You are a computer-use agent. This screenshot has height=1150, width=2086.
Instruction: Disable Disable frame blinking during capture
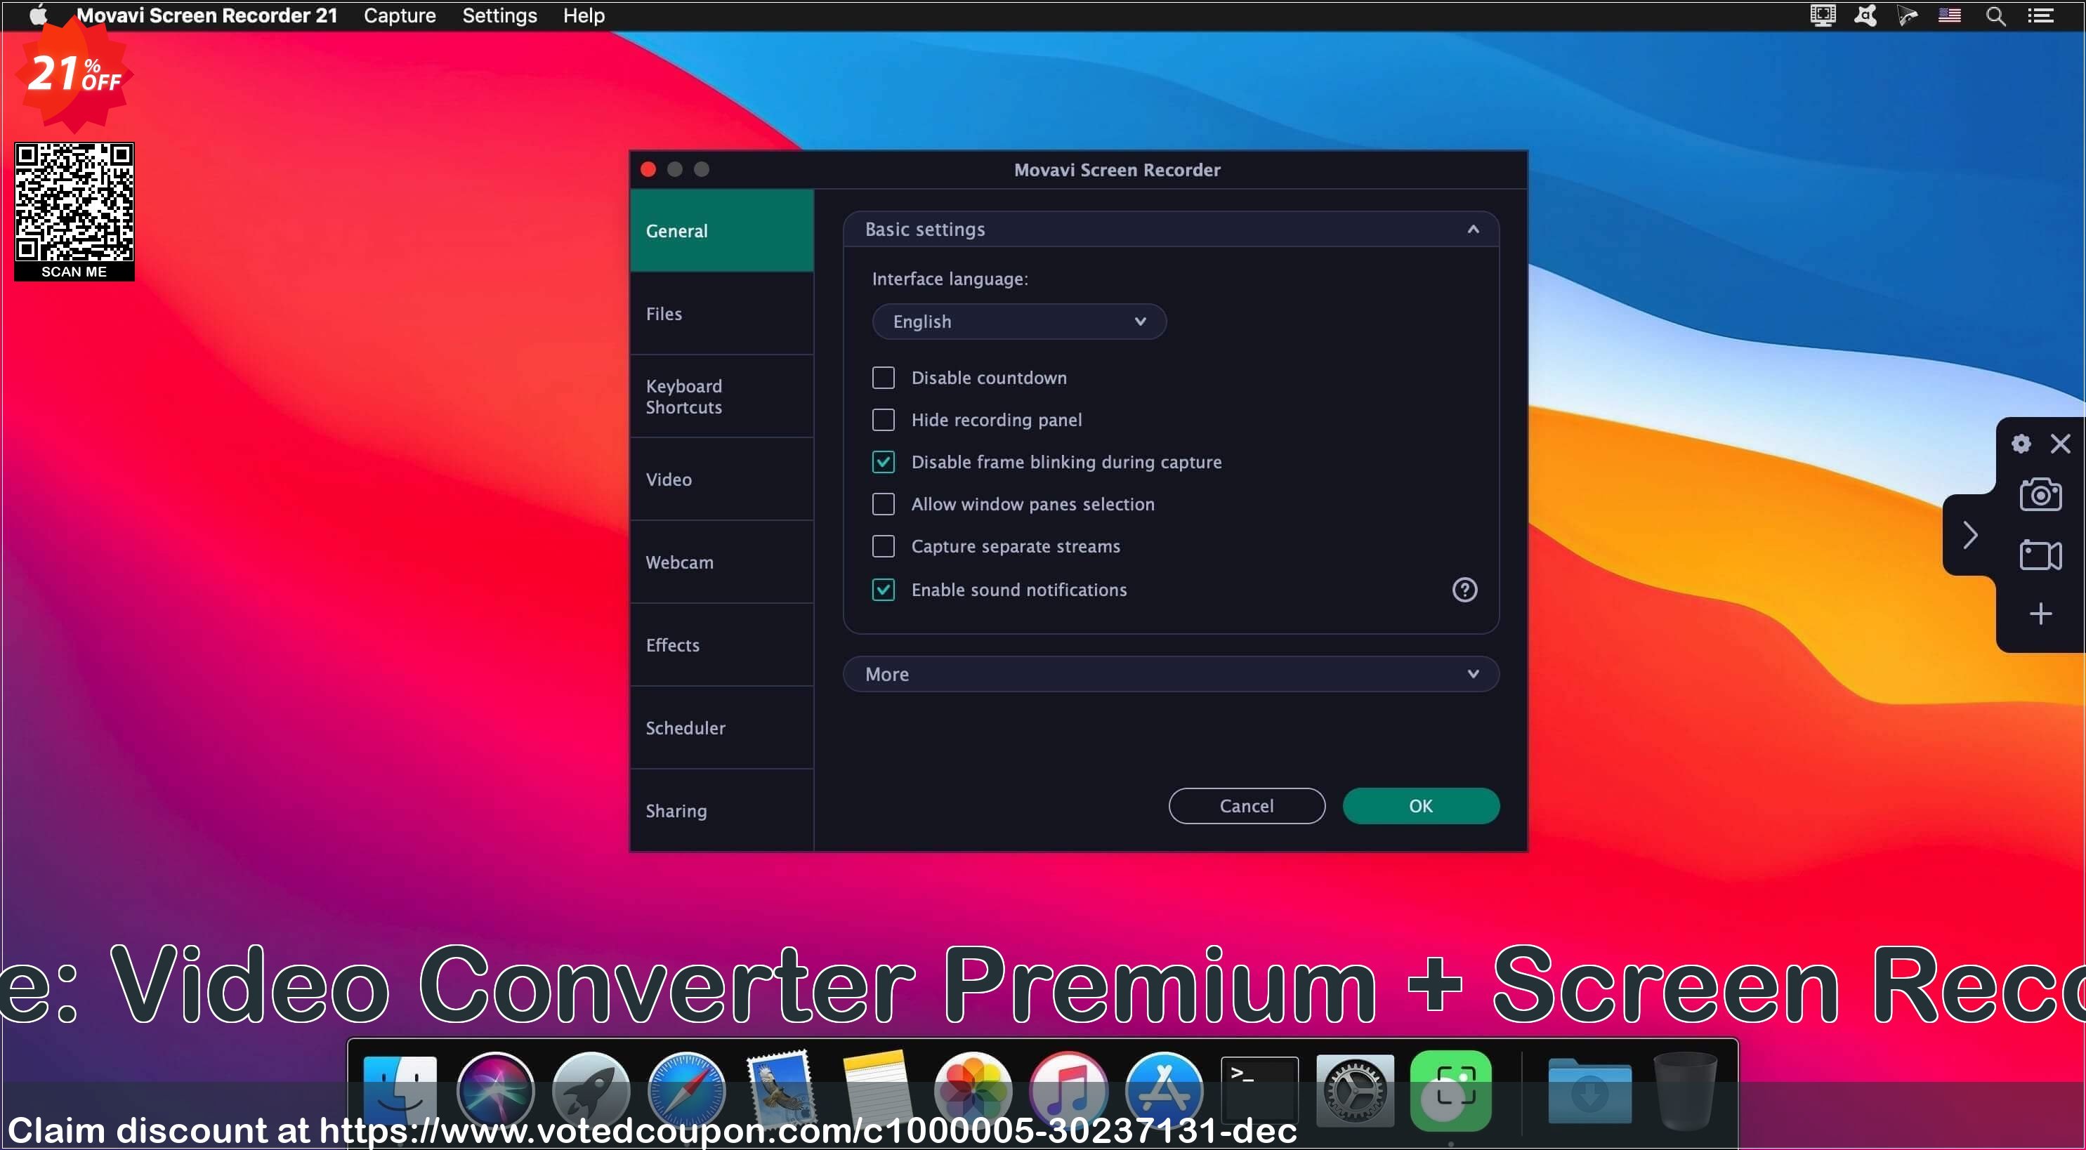pyautogui.click(x=882, y=462)
